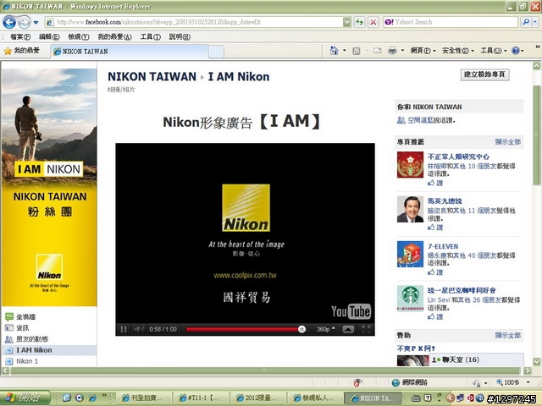Pause the video with the pause button
This screenshot has height=406, width=542.
(124, 329)
